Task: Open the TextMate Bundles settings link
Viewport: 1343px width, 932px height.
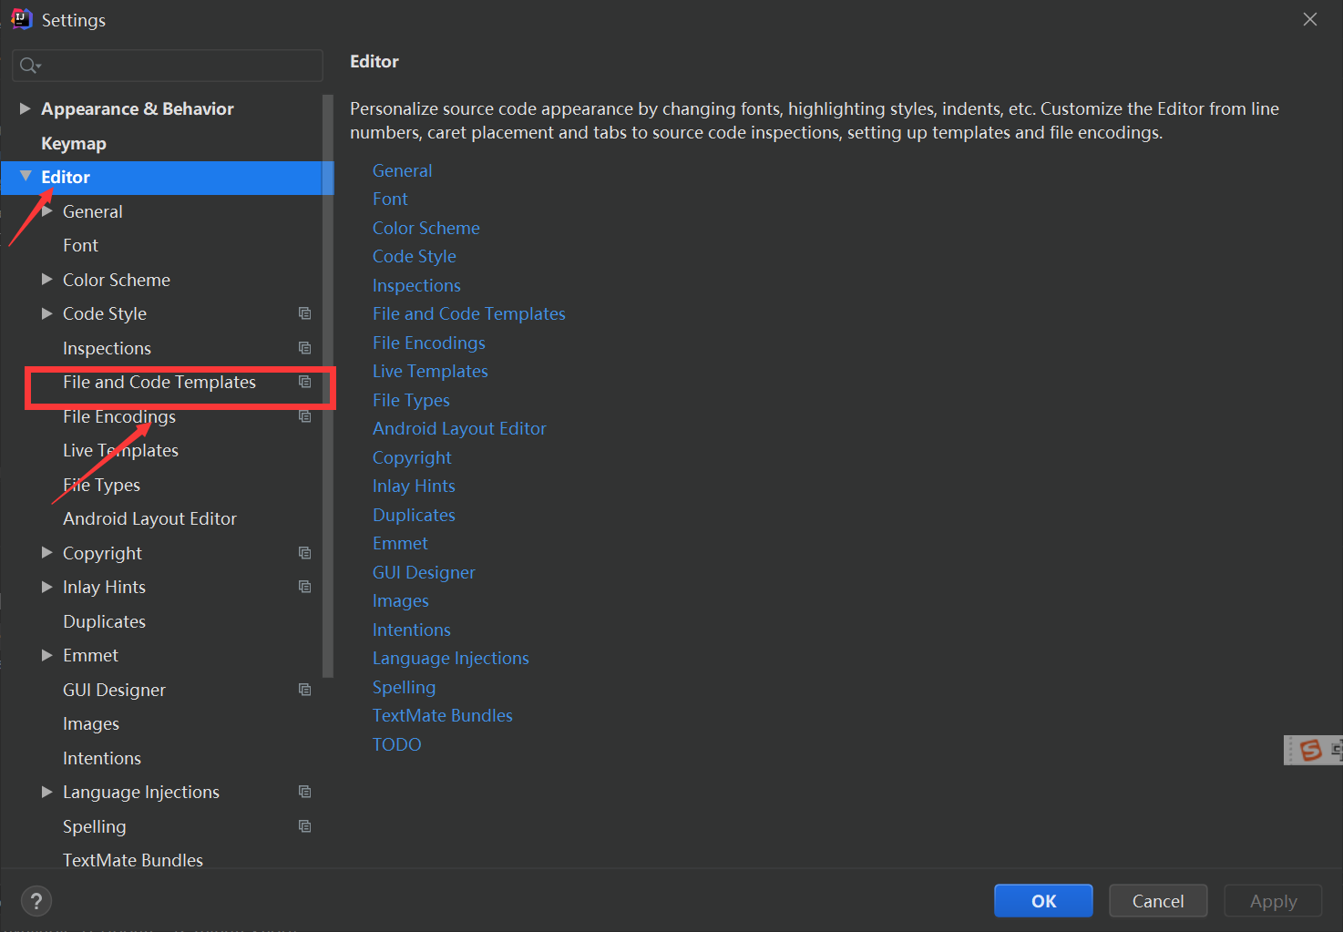Action: (442, 715)
